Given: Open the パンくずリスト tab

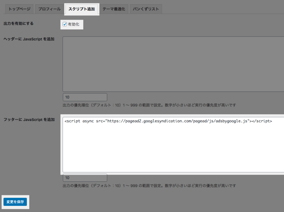Looking at the screenshot, I should point(146,9).
